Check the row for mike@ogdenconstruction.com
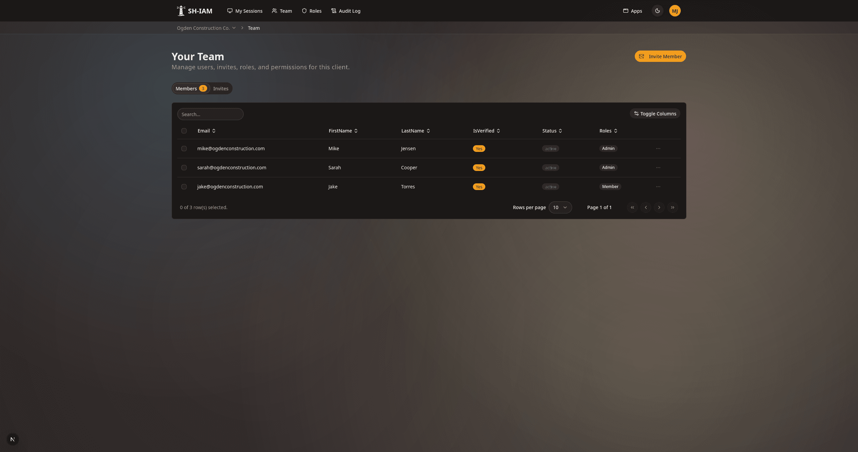Viewport: 858px width, 452px height. click(x=184, y=149)
